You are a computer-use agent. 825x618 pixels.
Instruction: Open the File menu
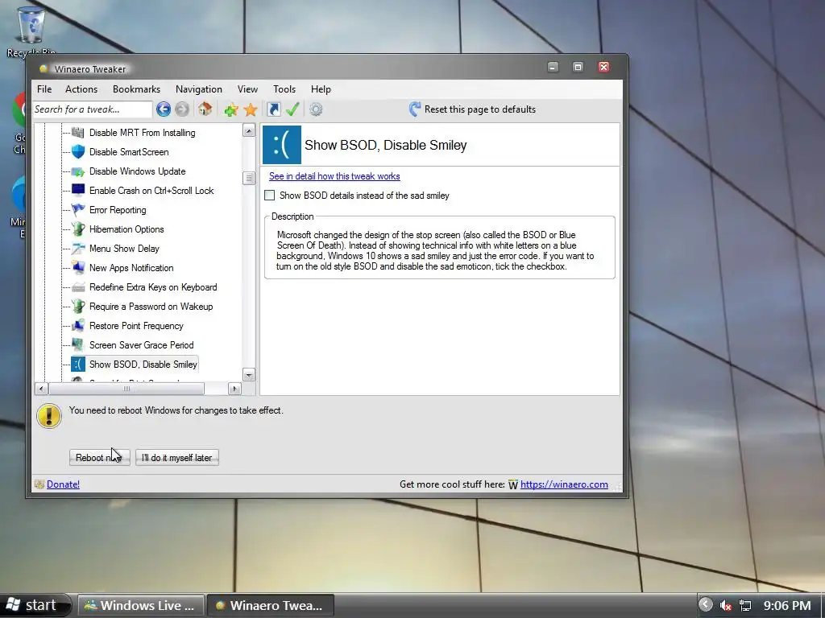44,89
